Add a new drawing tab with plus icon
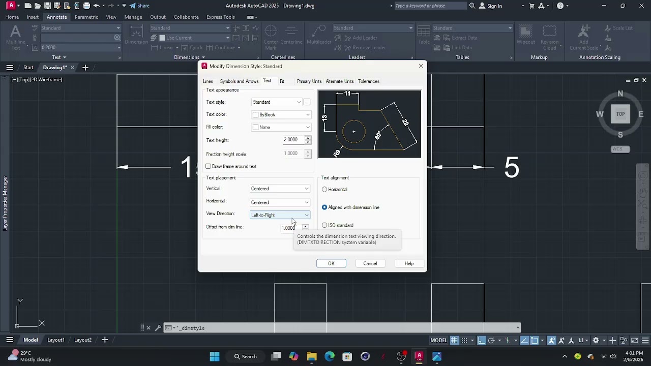This screenshot has height=366, width=651. 85,67
